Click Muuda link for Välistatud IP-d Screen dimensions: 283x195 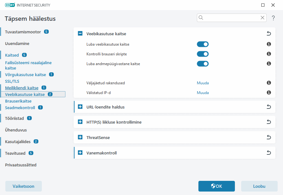[203, 93]
